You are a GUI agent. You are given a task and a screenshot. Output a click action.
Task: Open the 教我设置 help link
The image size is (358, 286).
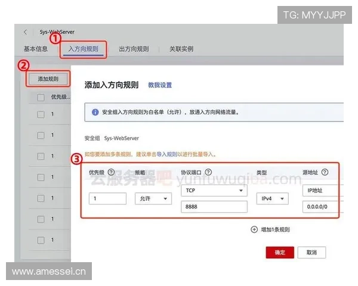pyautogui.click(x=160, y=85)
